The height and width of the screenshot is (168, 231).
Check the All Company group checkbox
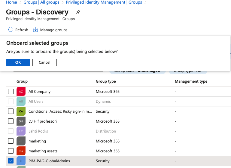tap(11, 92)
